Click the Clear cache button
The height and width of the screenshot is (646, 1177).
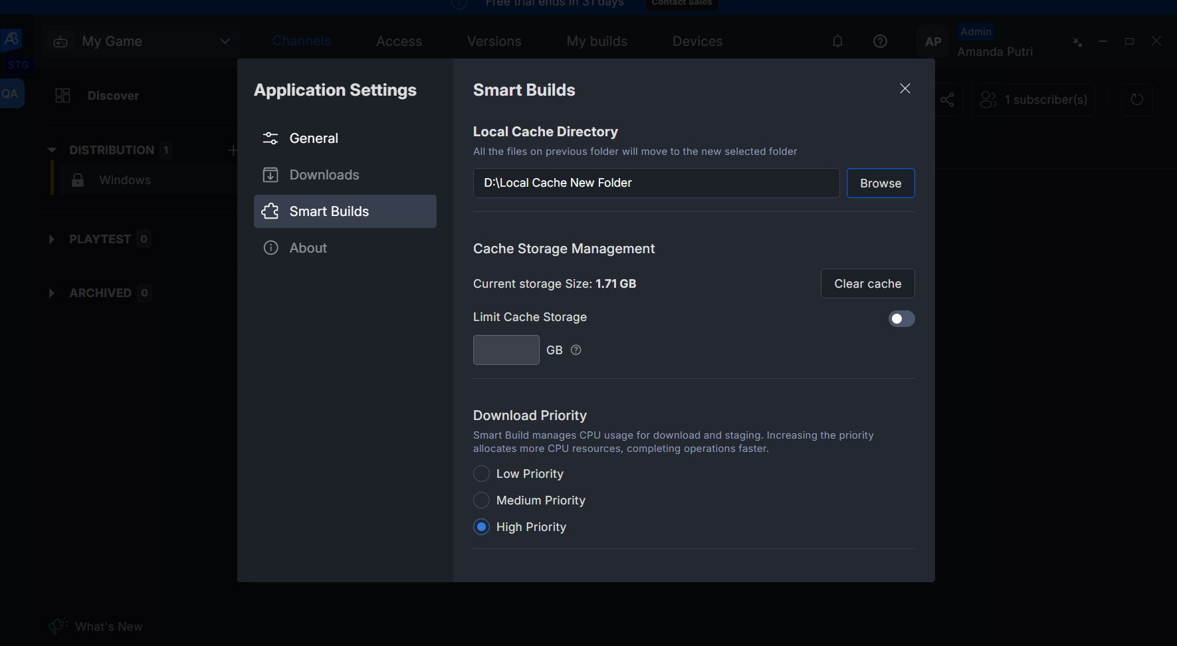click(867, 284)
